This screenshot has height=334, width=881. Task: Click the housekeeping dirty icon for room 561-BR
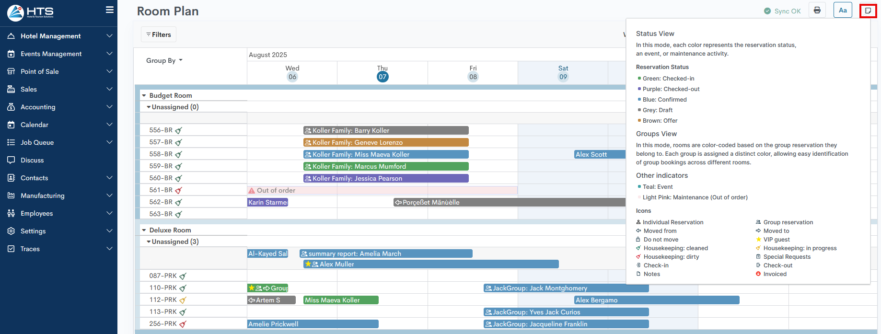(x=179, y=190)
